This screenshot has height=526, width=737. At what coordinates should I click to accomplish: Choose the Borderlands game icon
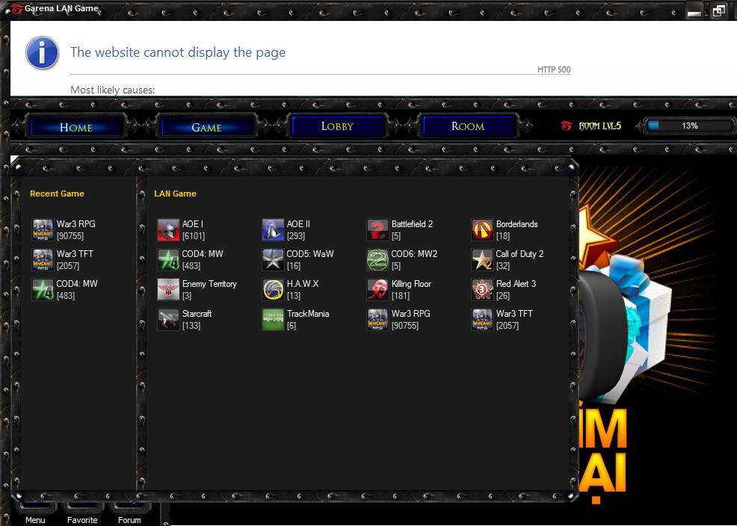[x=482, y=229]
